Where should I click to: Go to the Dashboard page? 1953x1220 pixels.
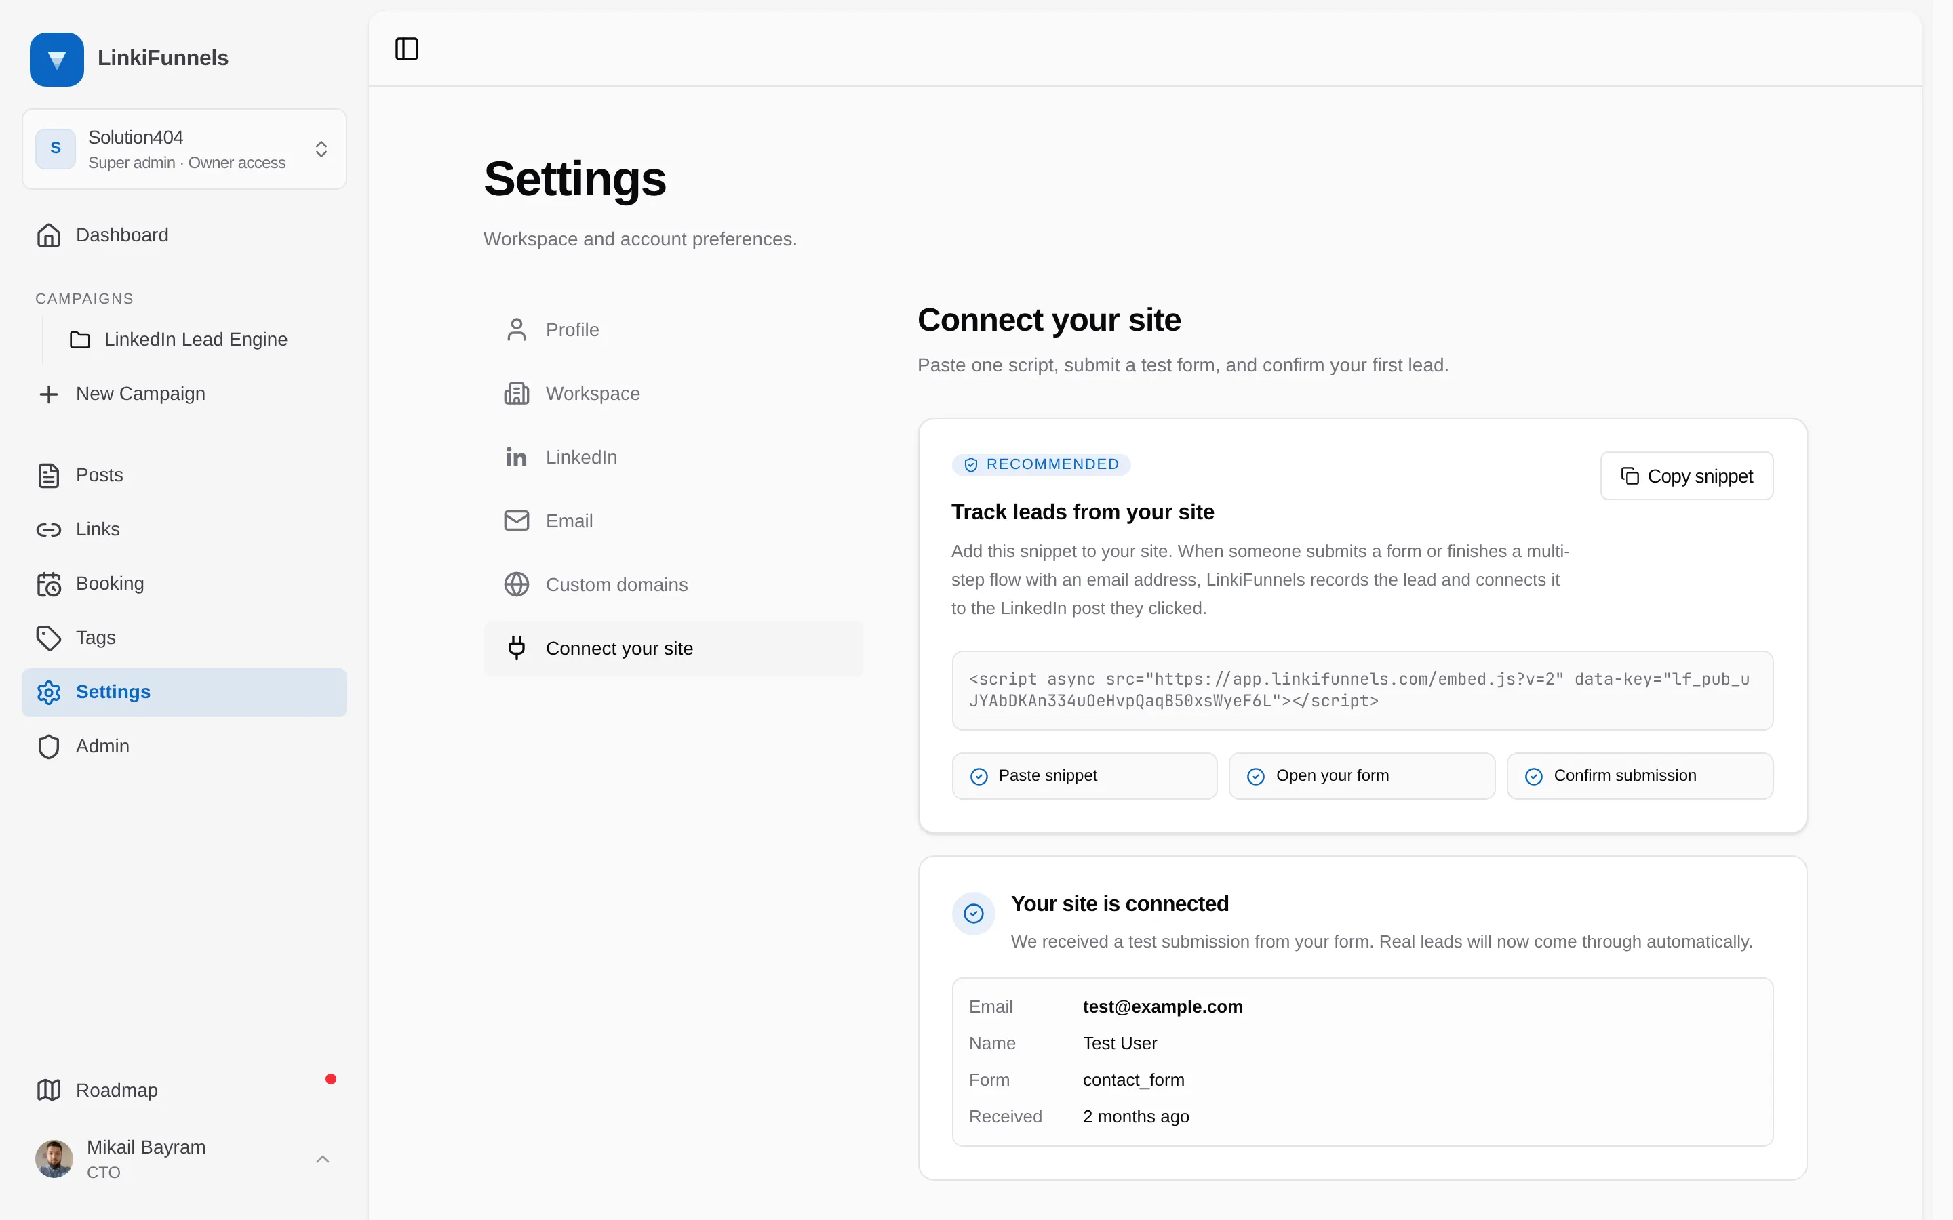[x=184, y=235]
